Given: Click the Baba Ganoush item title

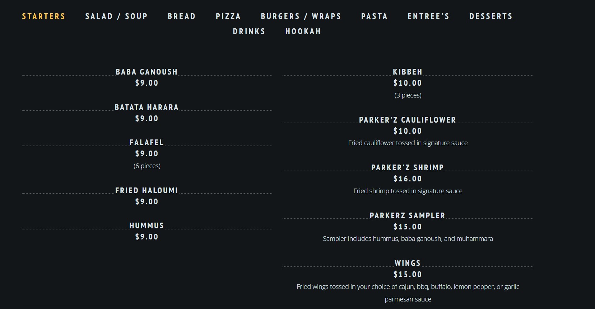Looking at the screenshot, I should 147,72.
